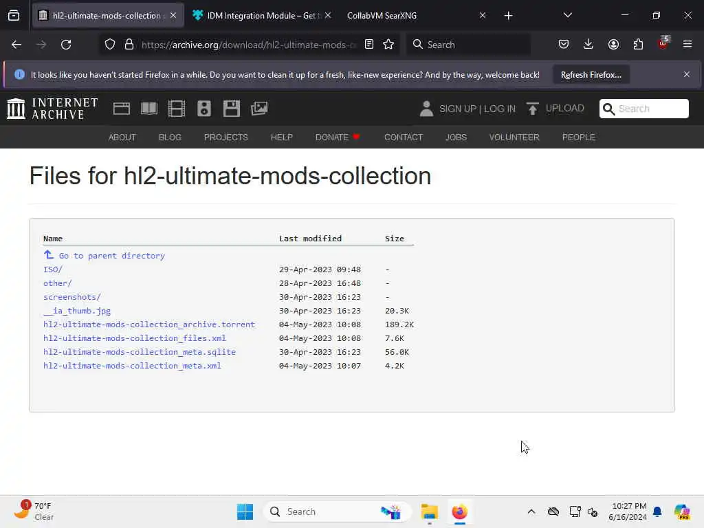Focus the Firefox toolbar search field

[469, 45]
